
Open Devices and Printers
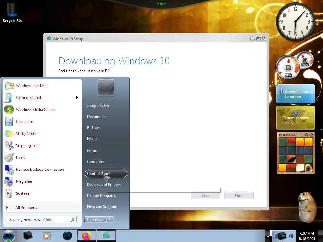click(x=104, y=185)
